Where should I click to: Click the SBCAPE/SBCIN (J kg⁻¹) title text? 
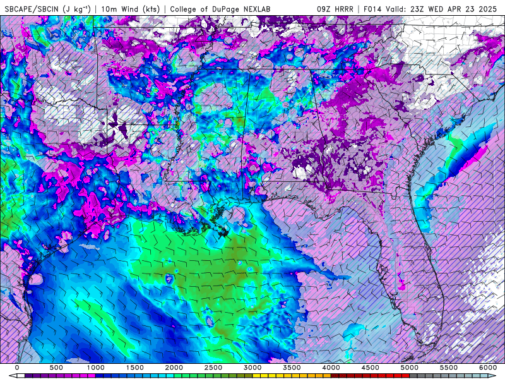point(48,9)
